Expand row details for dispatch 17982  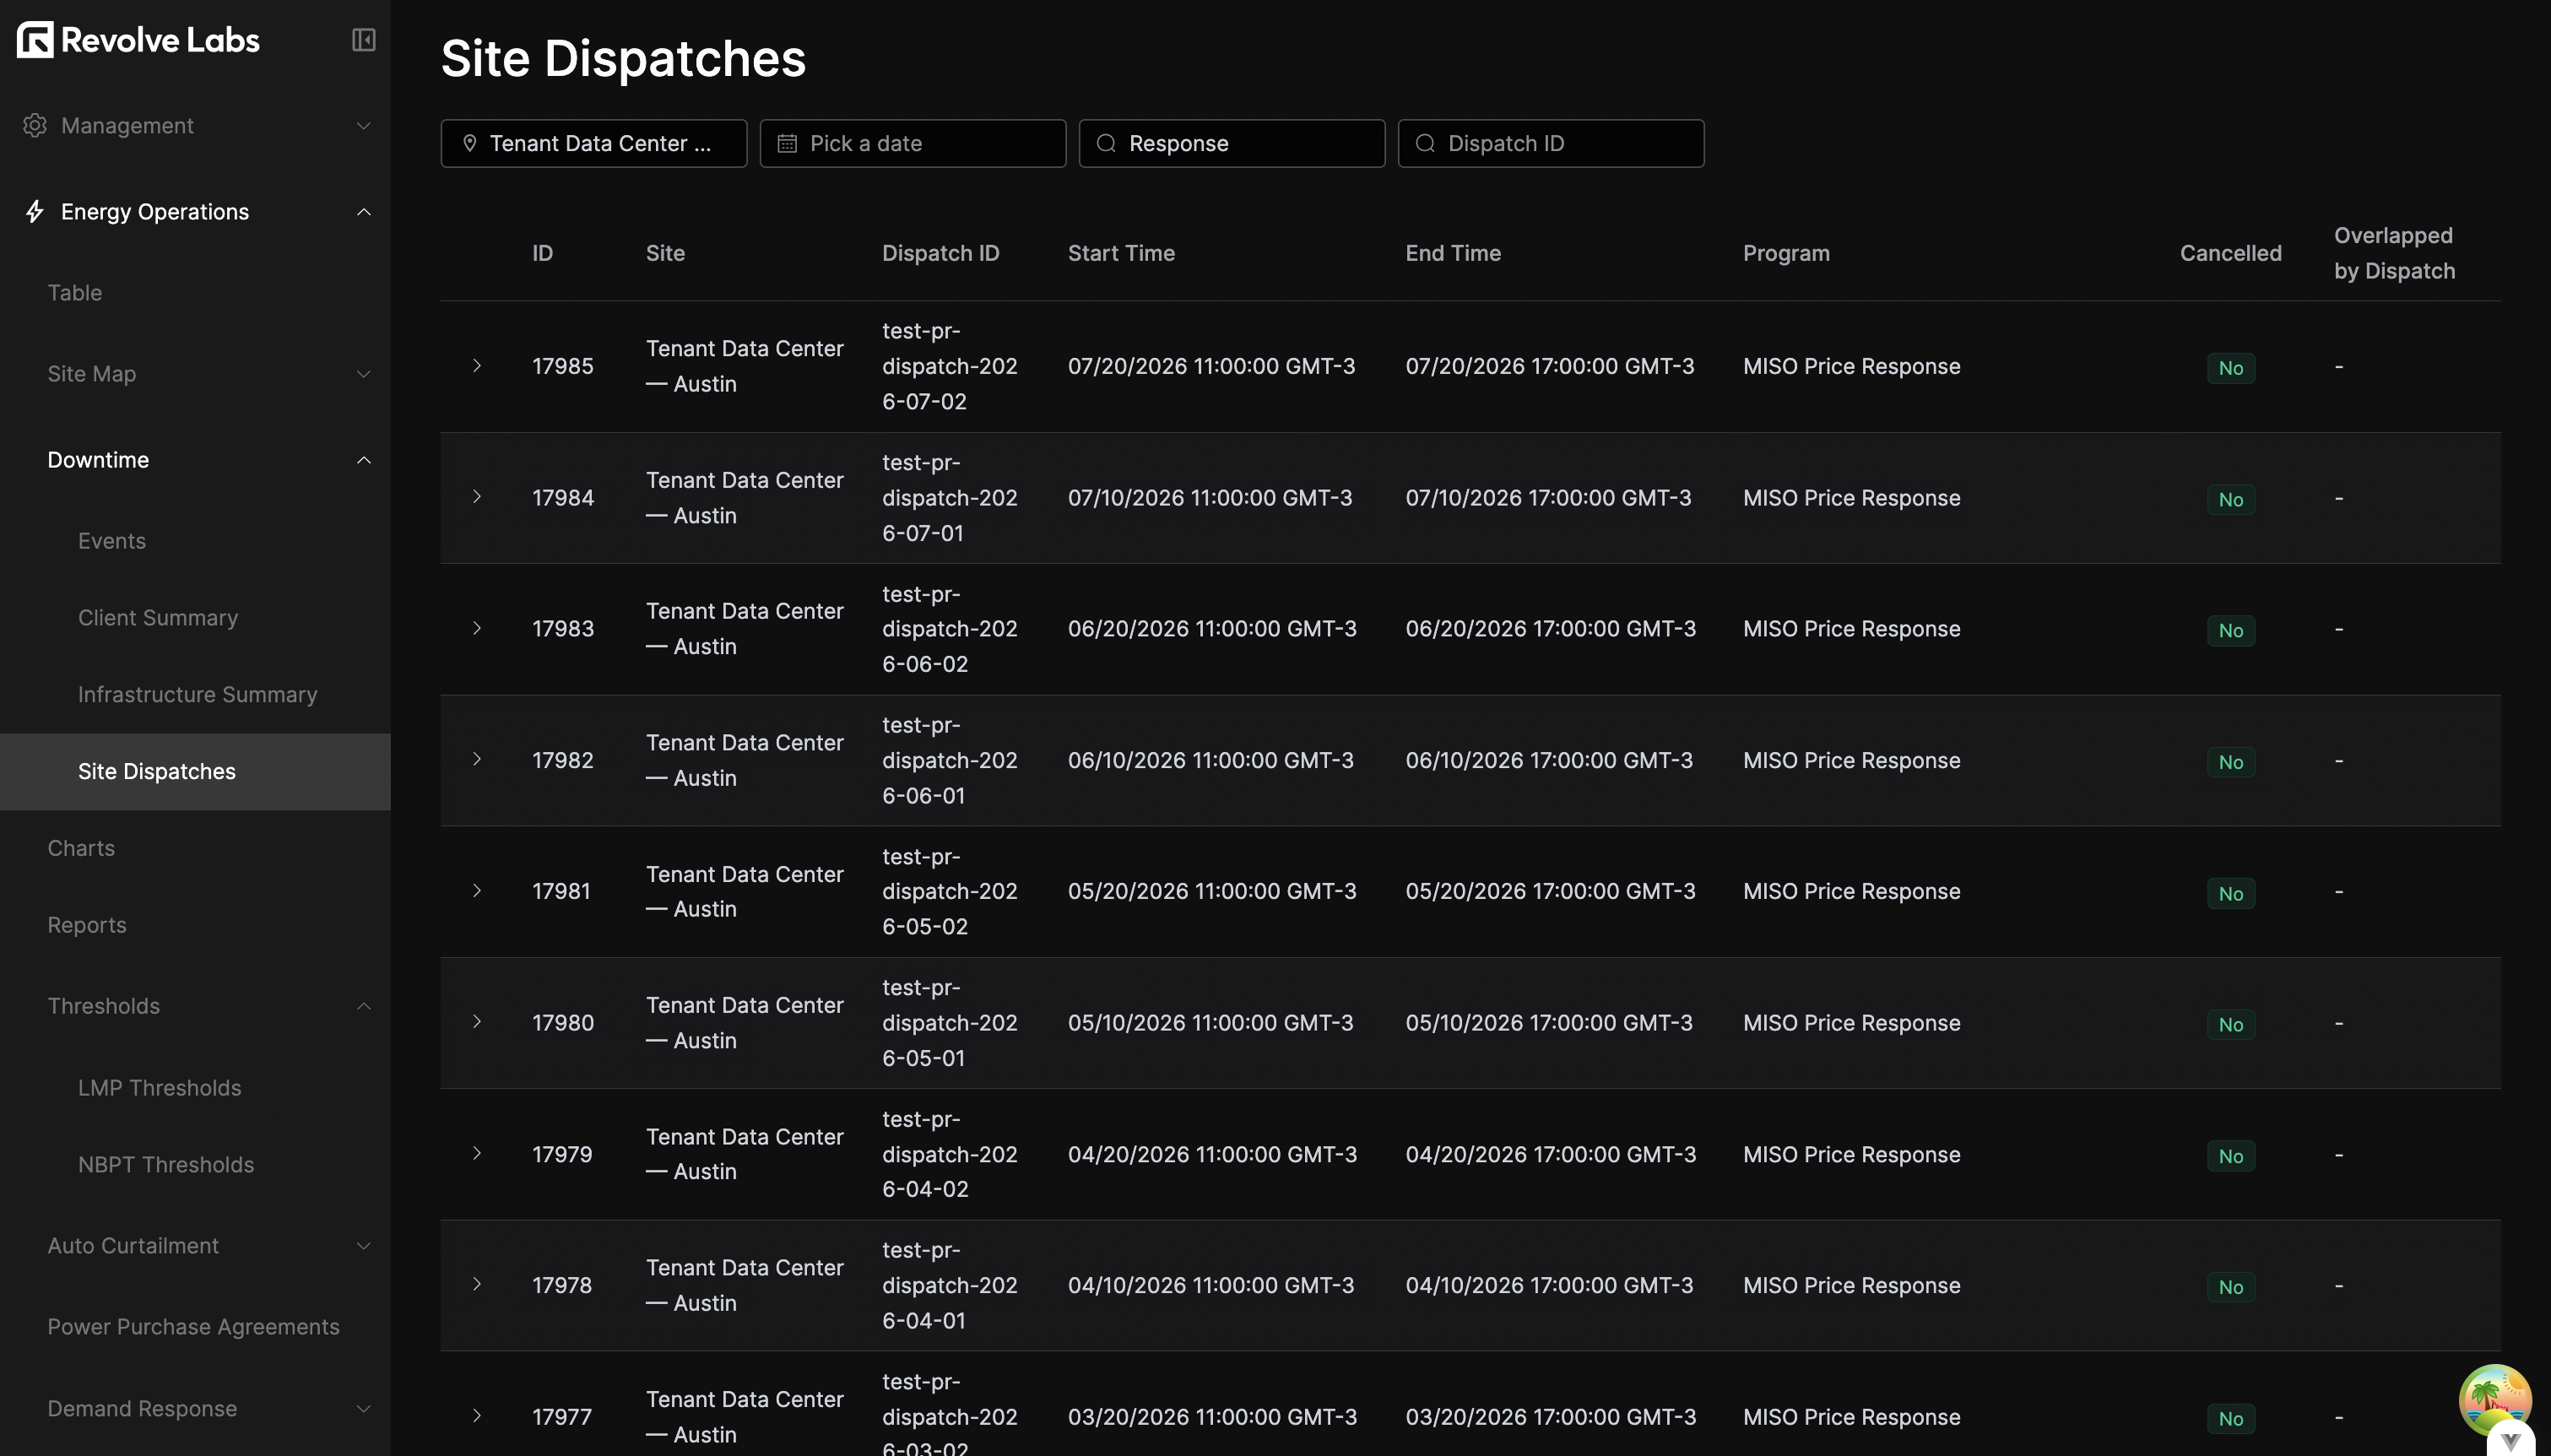477,760
